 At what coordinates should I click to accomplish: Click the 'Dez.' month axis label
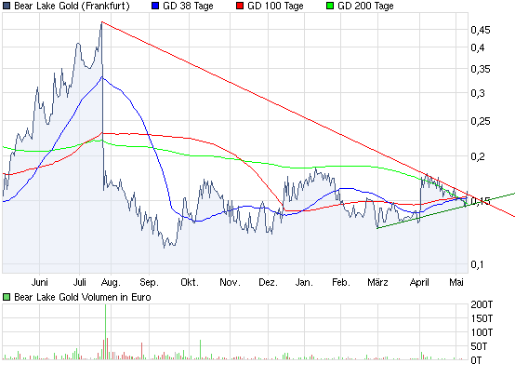[x=269, y=282]
